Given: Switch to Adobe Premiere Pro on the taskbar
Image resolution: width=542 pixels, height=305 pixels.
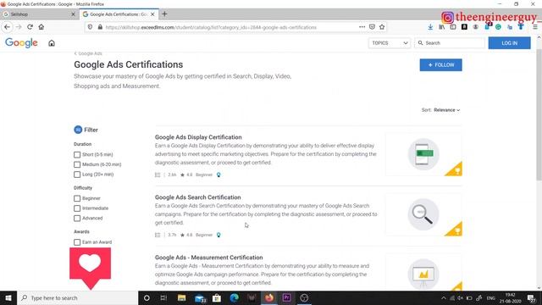Looking at the screenshot, I should 286,298.
